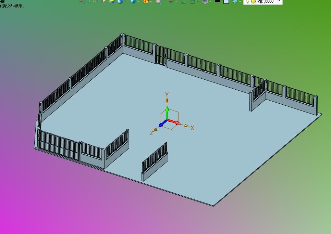331x234 pixels.
Task: Open dropdown arrow beside the orange sphere icon
Action: coord(151,1)
